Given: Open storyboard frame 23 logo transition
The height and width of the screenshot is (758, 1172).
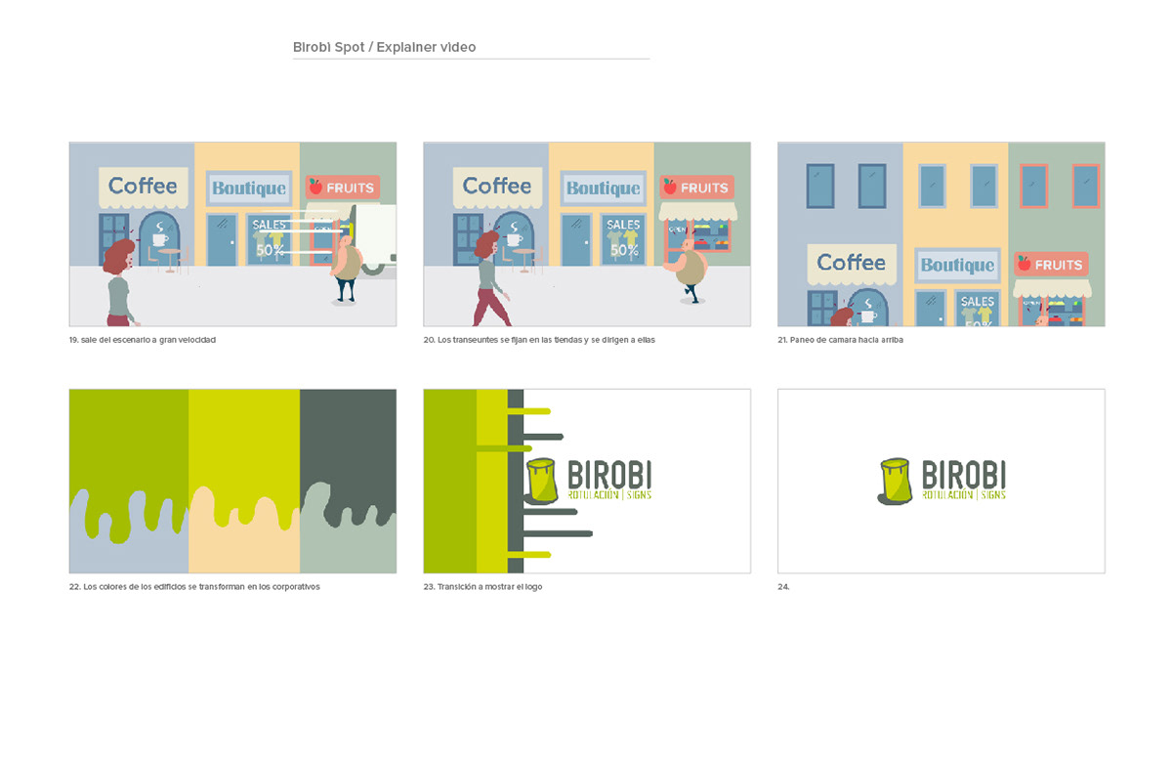Looking at the screenshot, I should click(x=587, y=482).
